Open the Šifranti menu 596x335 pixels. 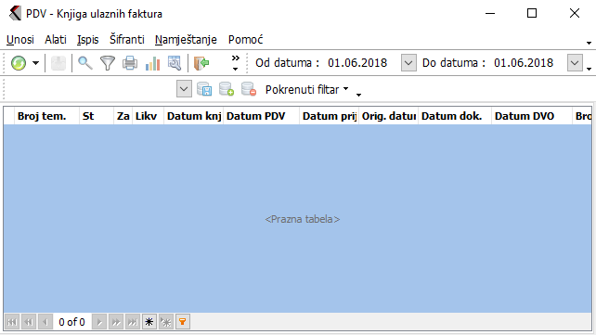127,40
